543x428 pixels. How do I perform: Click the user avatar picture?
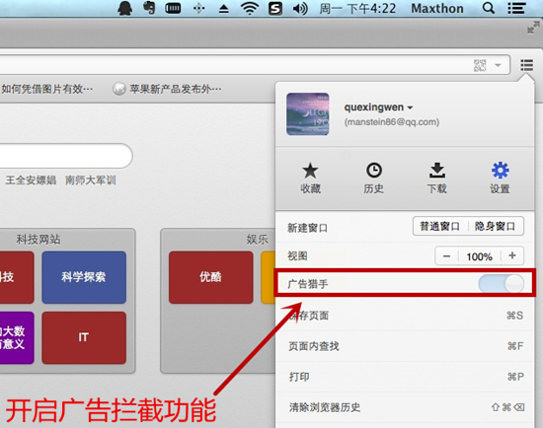coord(307,113)
